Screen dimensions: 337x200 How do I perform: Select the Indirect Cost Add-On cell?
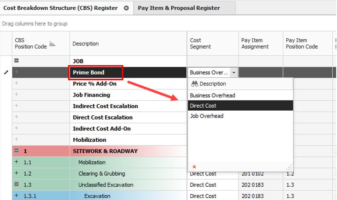pos(128,129)
